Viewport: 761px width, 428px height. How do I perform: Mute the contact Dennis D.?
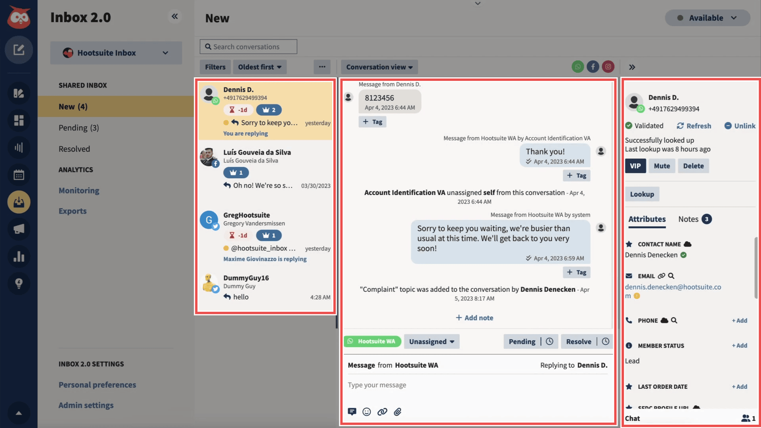click(662, 166)
